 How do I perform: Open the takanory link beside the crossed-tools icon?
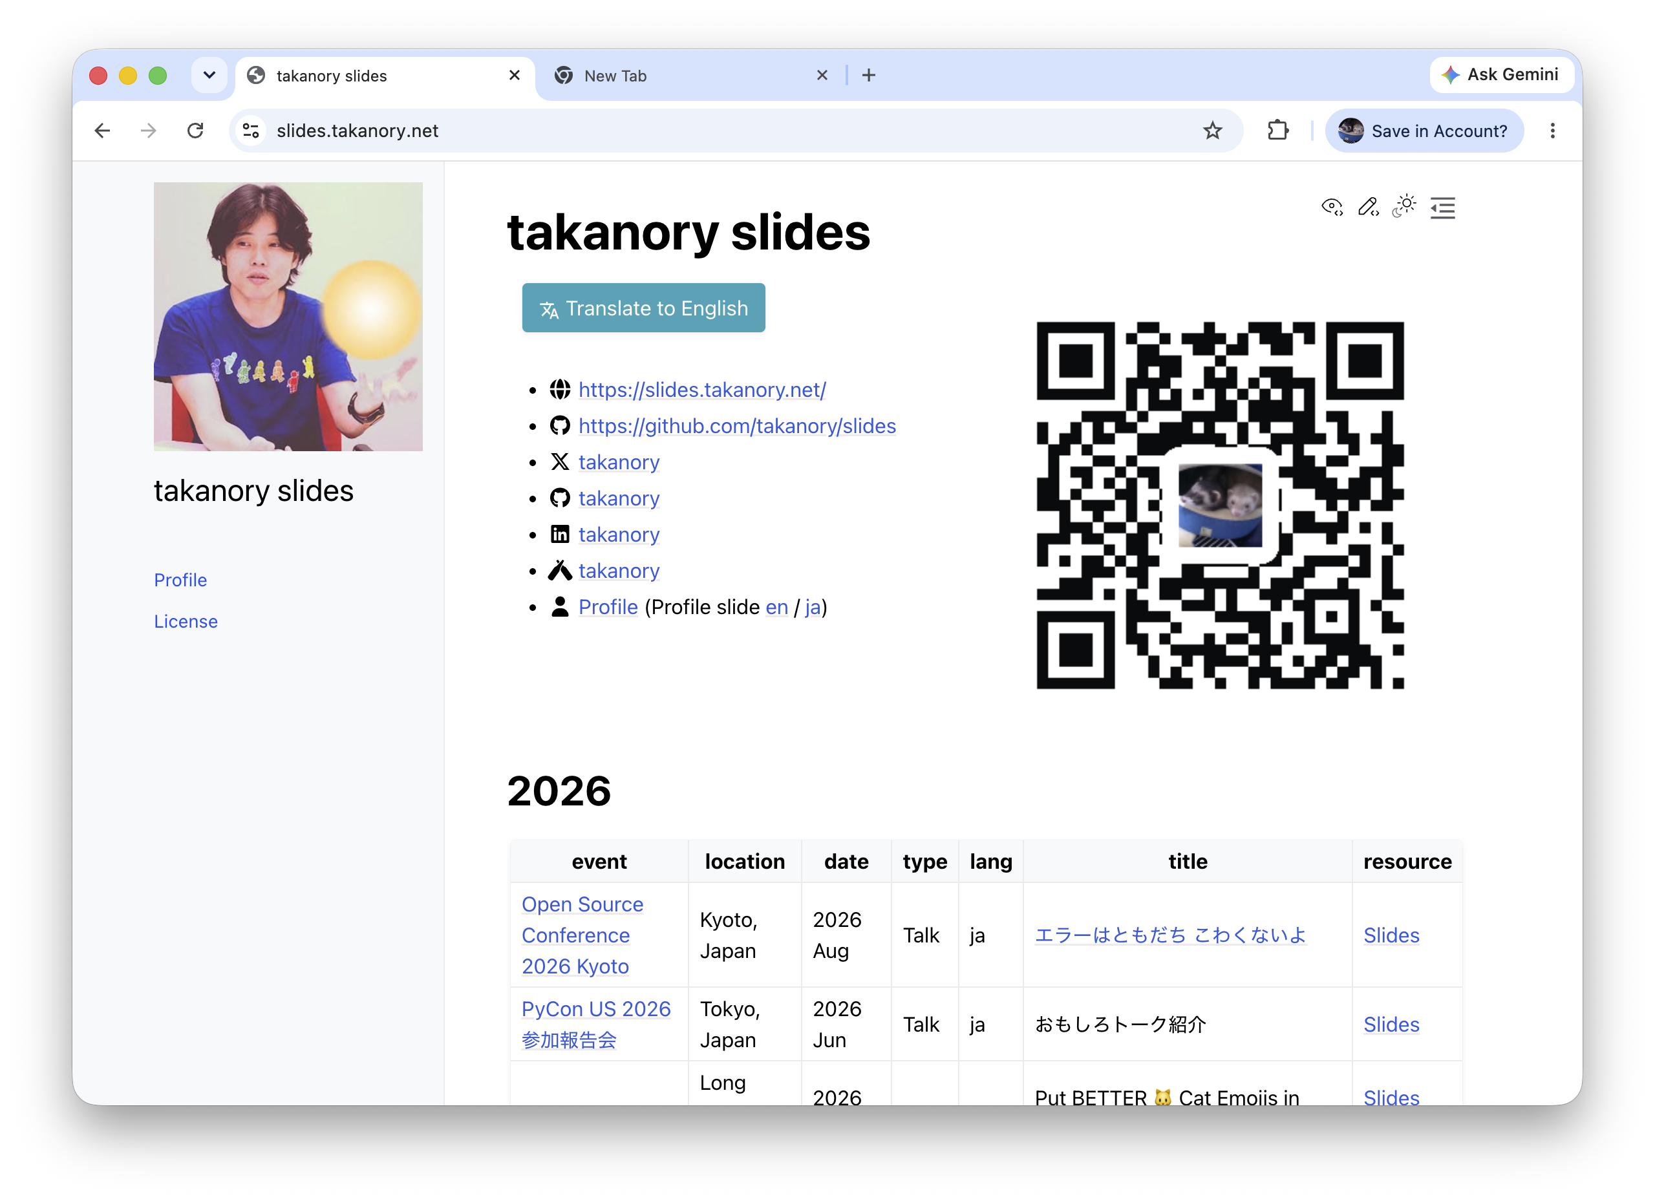tap(619, 571)
